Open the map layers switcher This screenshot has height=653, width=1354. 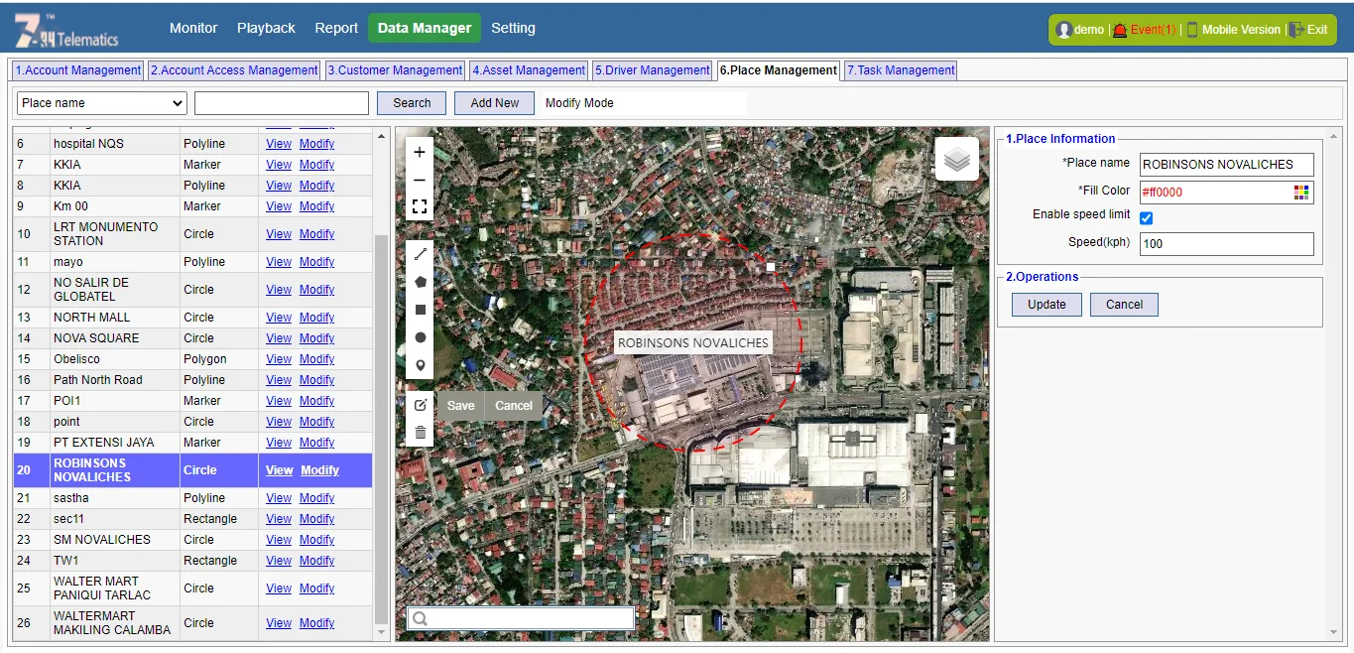pyautogui.click(x=956, y=159)
